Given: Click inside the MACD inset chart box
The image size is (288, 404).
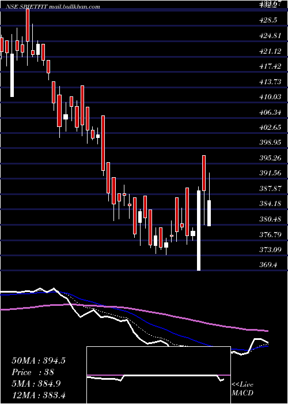Looking at the screenshot, I should (x=158, y=375).
